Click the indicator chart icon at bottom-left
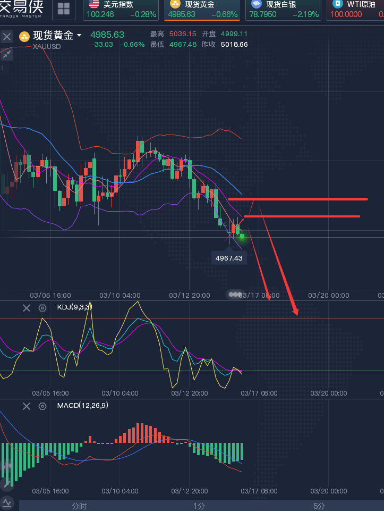This screenshot has height=511, width=384. [6, 502]
